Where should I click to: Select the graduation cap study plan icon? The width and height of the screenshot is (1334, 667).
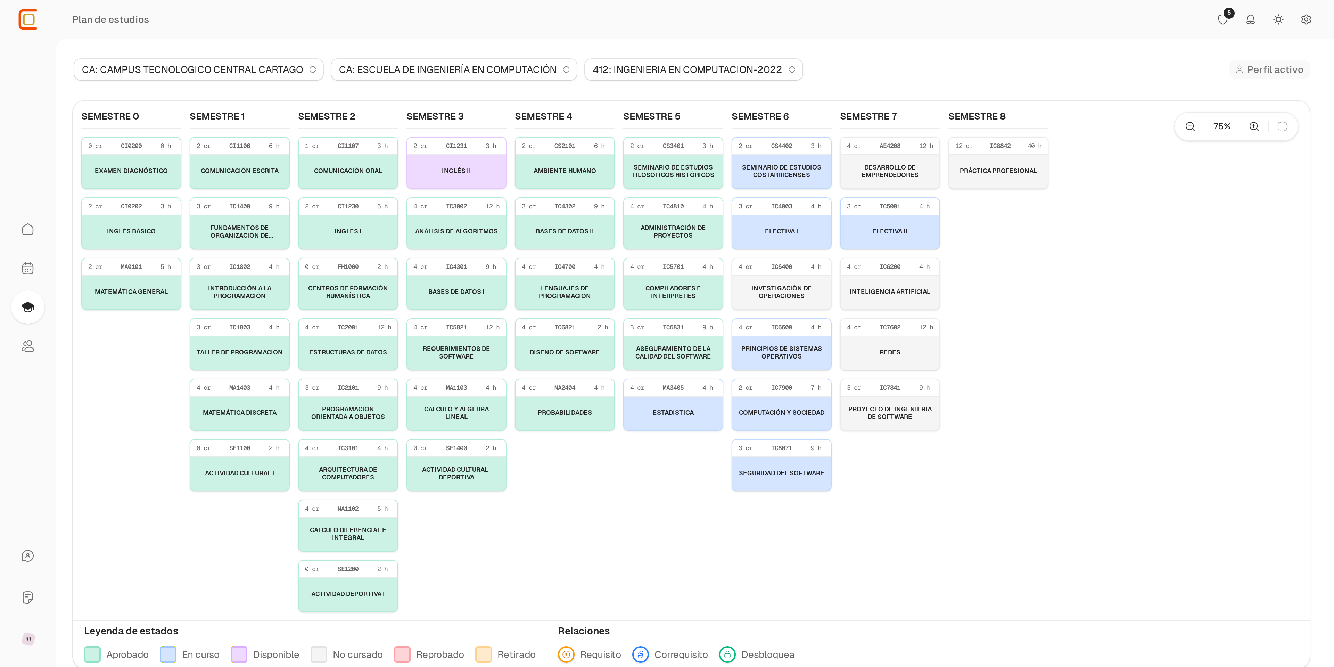(x=28, y=307)
